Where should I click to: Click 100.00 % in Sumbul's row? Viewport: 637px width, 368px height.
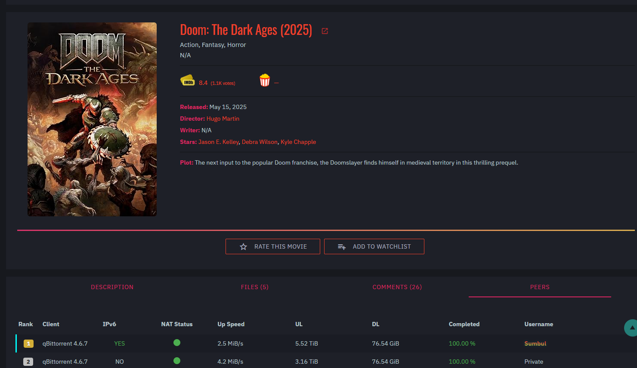462,343
